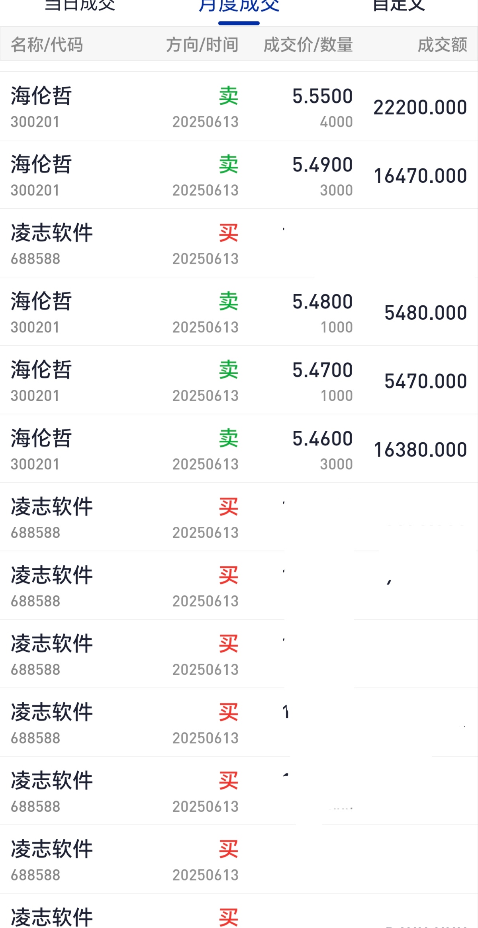Open 海伦哲 trade totaling 16380.000
This screenshot has height=928, width=478.
point(239,449)
